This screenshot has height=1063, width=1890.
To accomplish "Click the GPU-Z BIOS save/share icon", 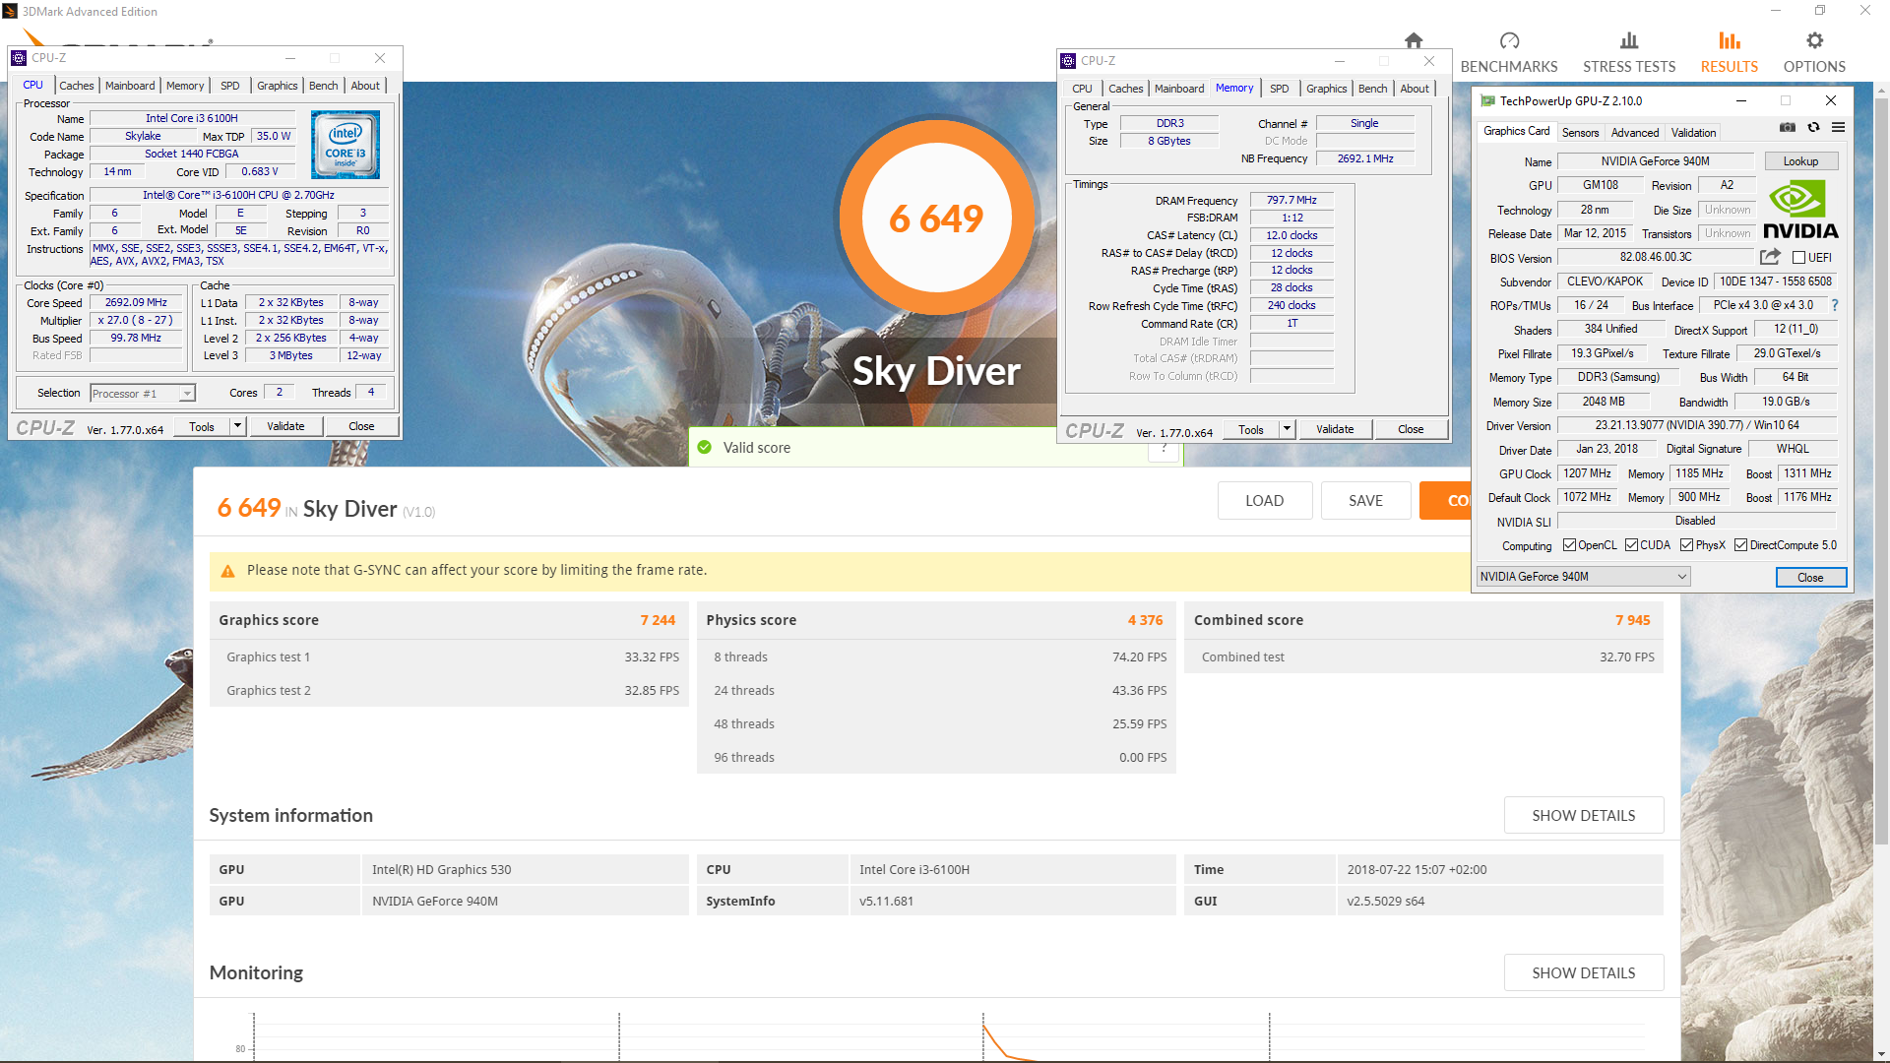I will 1770,257.
